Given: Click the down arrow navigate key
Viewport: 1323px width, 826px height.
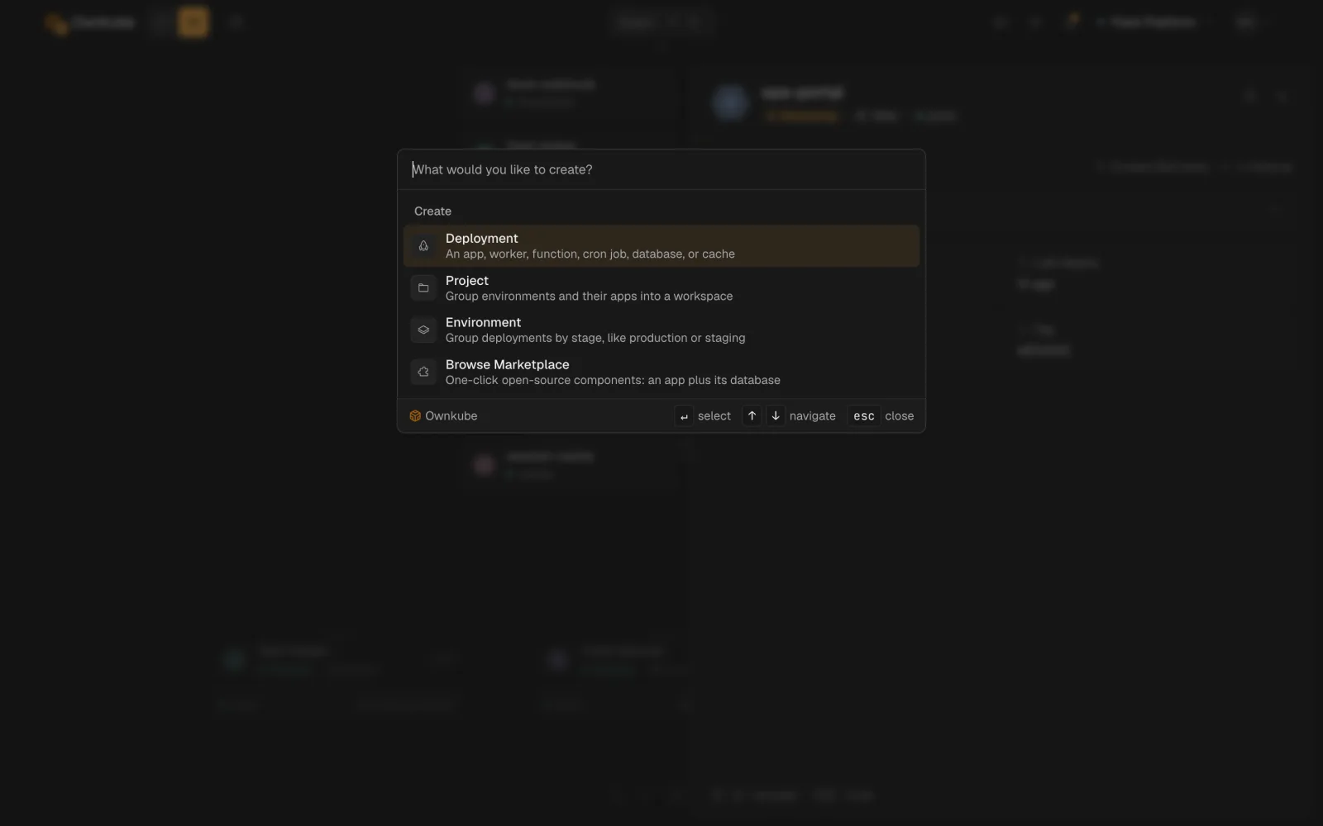Looking at the screenshot, I should point(776,416).
